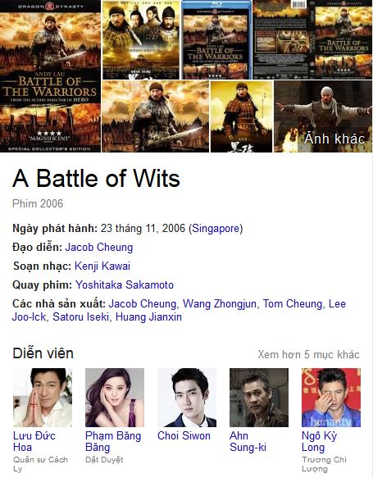
Task: Click the four warriors group poster image
Action: (141, 40)
